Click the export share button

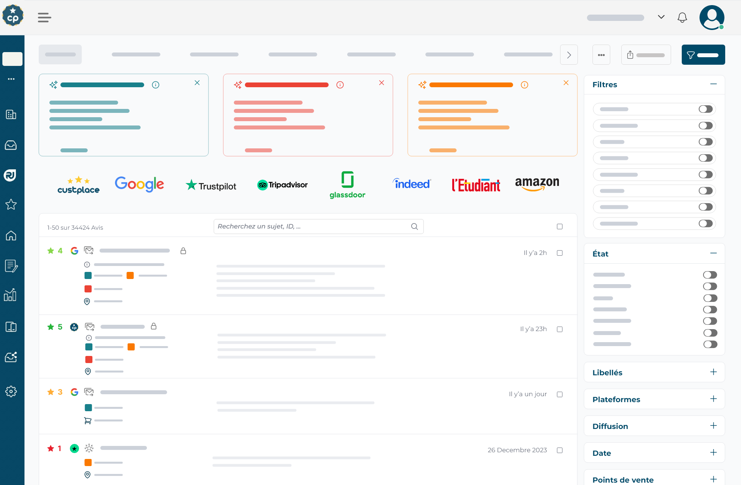point(646,55)
